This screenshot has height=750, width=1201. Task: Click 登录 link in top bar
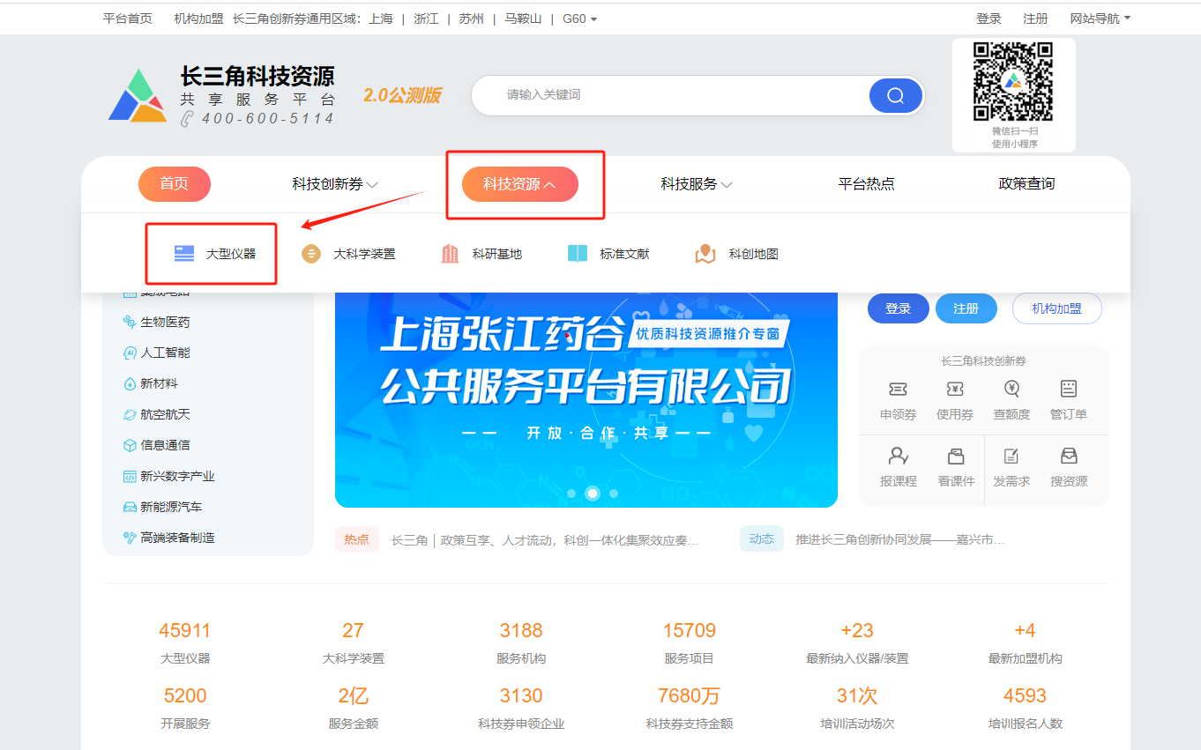pyautogui.click(x=988, y=19)
